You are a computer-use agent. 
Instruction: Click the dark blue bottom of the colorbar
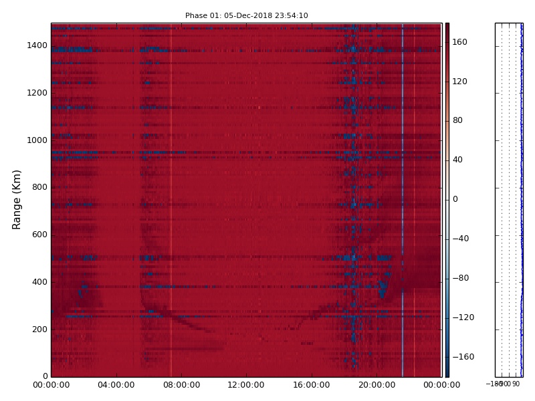447,372
